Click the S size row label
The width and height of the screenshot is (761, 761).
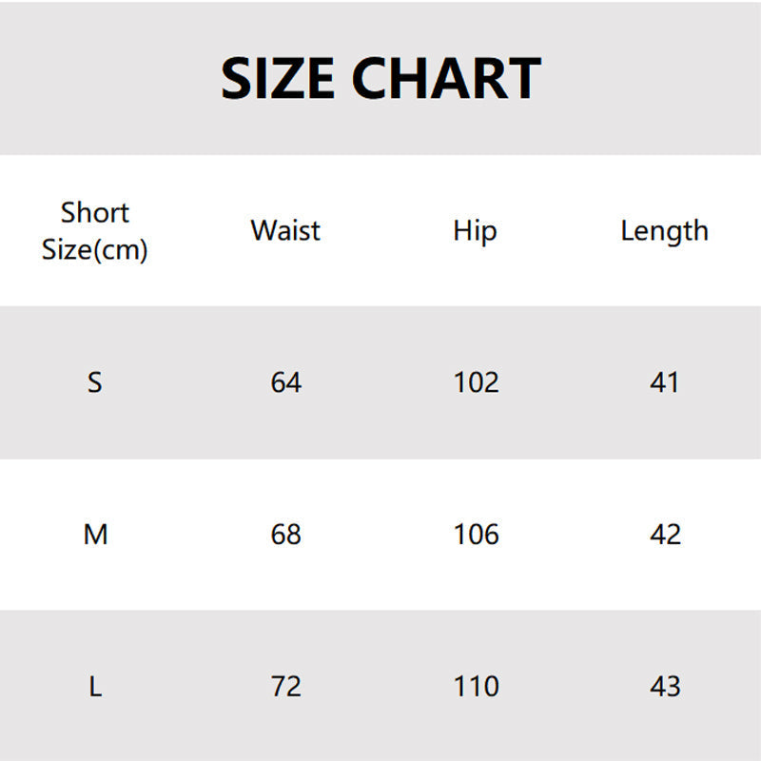coord(94,382)
